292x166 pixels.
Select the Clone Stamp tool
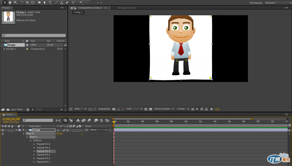tap(62, 3)
